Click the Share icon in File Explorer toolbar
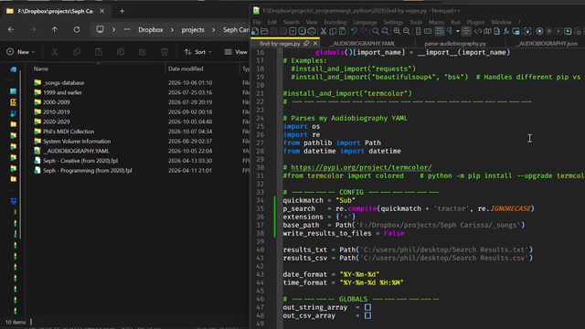This screenshot has height=329, width=585. (143, 52)
